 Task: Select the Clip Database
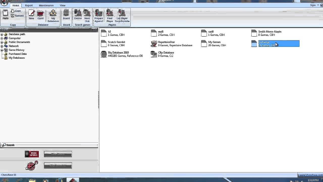[162, 54]
